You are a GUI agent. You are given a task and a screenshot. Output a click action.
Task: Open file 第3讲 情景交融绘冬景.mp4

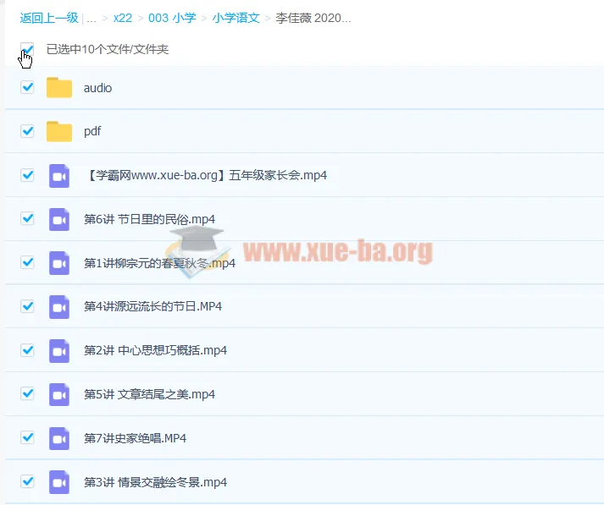(x=155, y=482)
